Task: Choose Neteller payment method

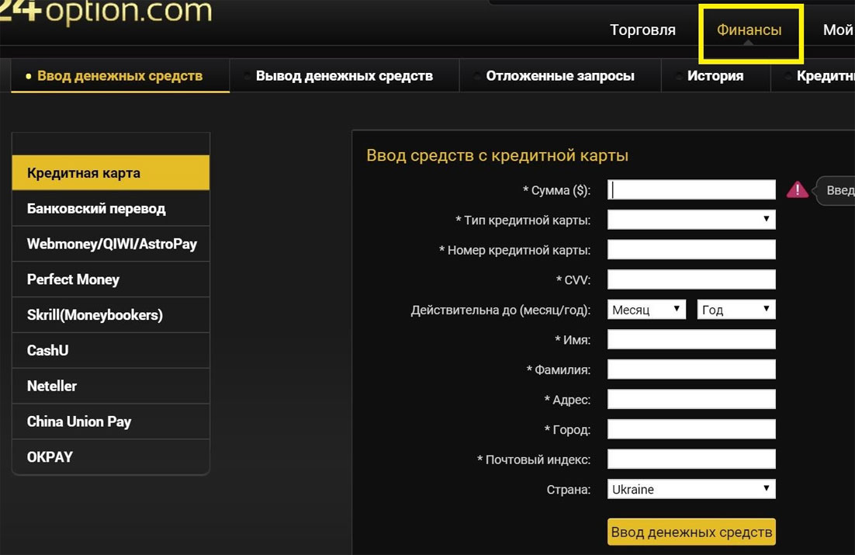Action: tap(111, 386)
